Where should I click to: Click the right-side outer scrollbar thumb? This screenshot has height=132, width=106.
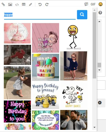click(x=99, y=65)
